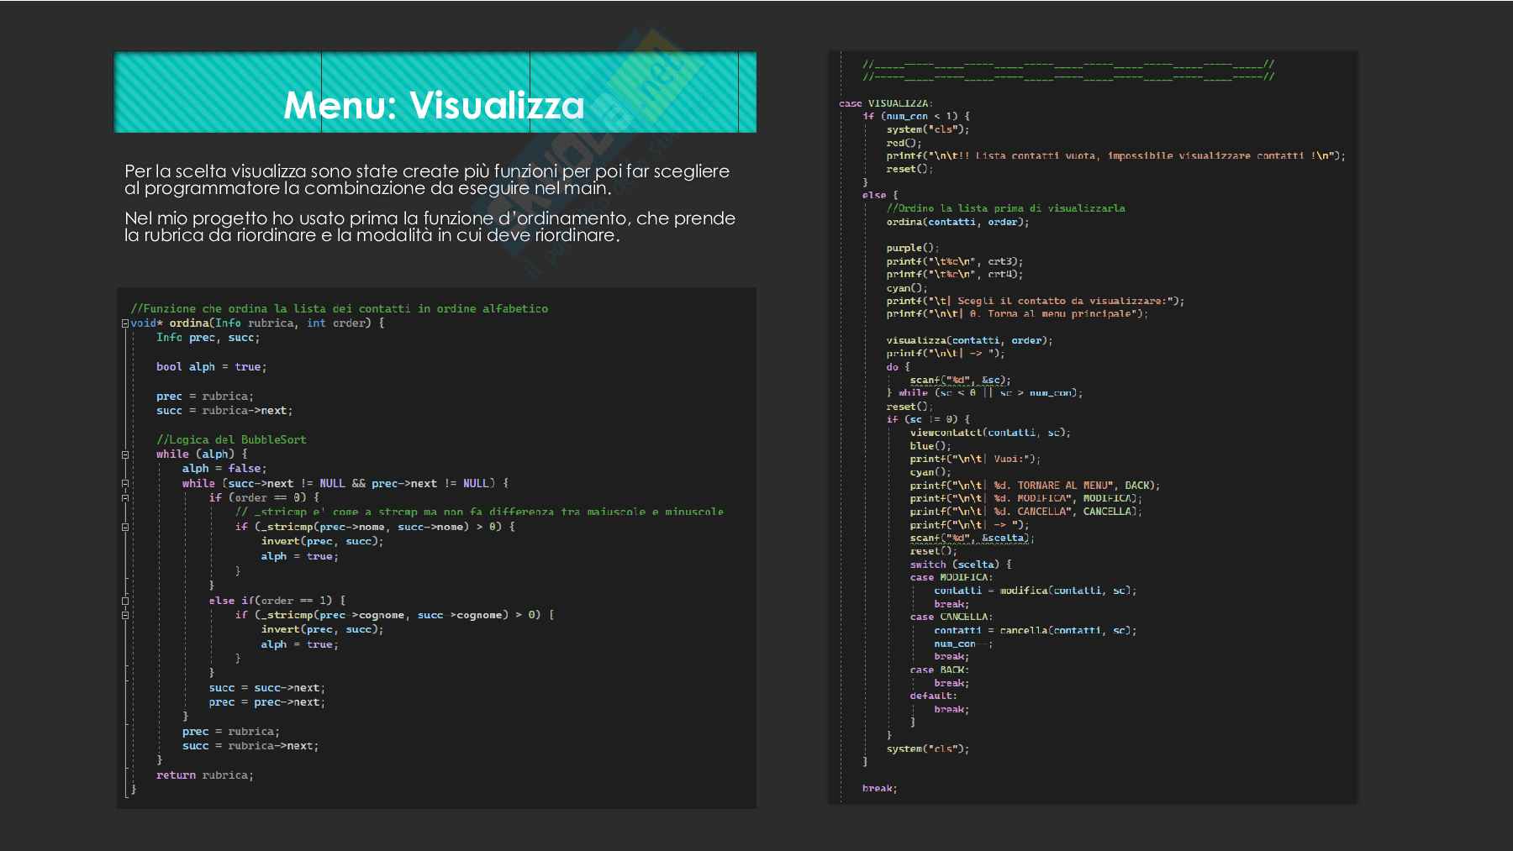This screenshot has width=1513, height=851.
Task: Collapse the else if (order == 1) block
Action: [125, 601]
